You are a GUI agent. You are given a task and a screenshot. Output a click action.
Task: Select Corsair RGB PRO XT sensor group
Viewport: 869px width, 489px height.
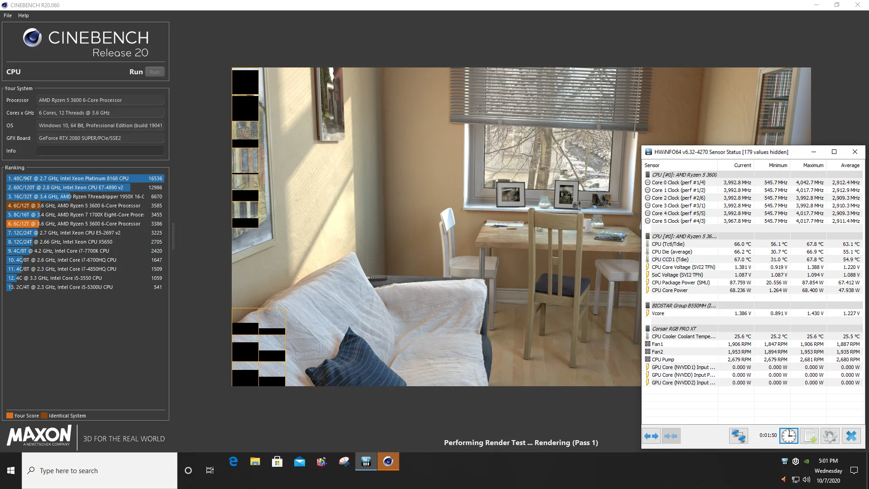[753, 329]
